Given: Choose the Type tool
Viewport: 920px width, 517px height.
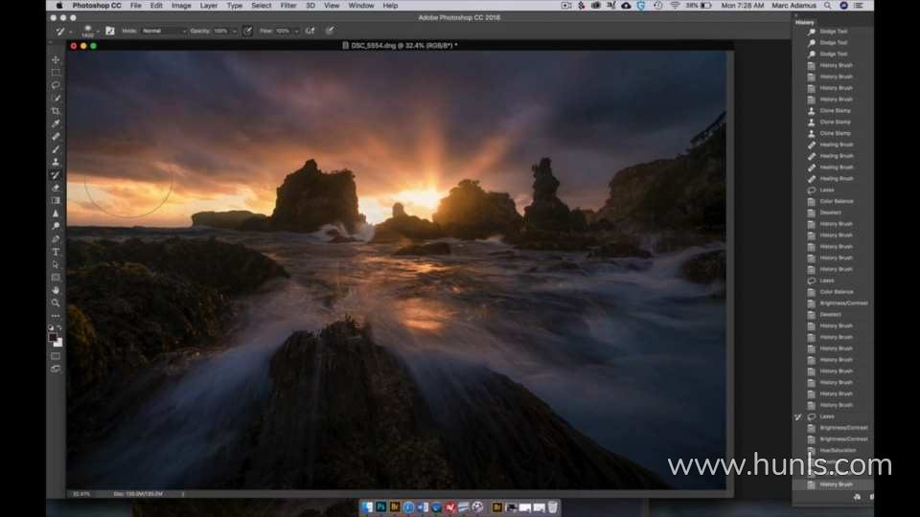Looking at the screenshot, I should pyautogui.click(x=56, y=252).
